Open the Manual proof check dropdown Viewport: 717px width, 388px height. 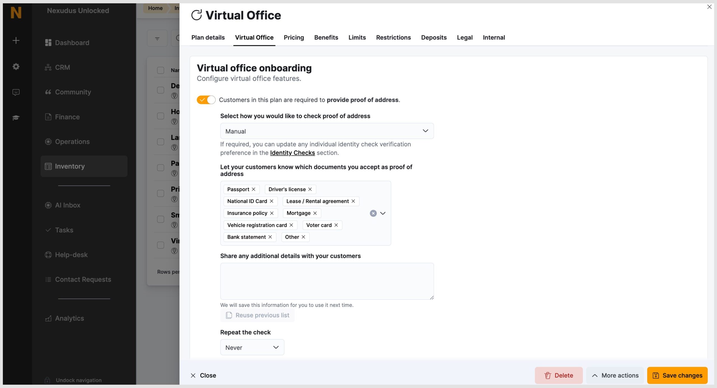pyautogui.click(x=327, y=131)
